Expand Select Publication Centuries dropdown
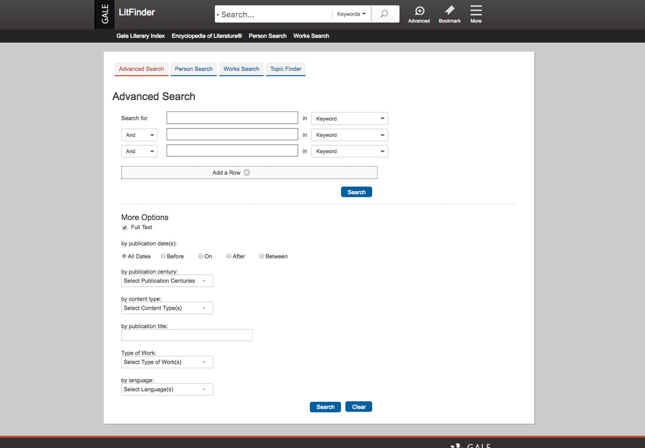Screen dimensions: 645x448 pyautogui.click(x=167, y=281)
